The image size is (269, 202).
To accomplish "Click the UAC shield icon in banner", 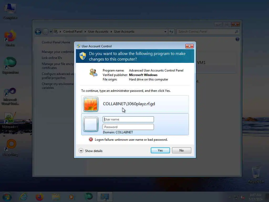I will 83,56.
